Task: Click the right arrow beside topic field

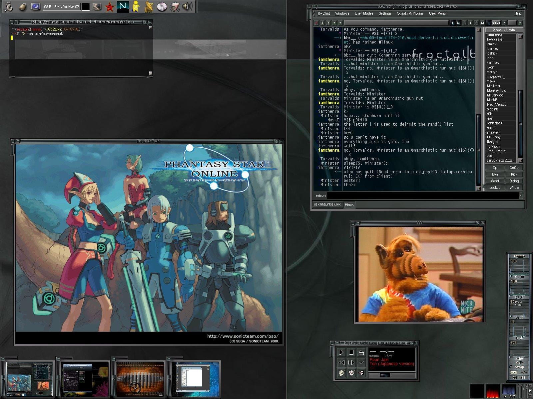Action: click(340, 23)
